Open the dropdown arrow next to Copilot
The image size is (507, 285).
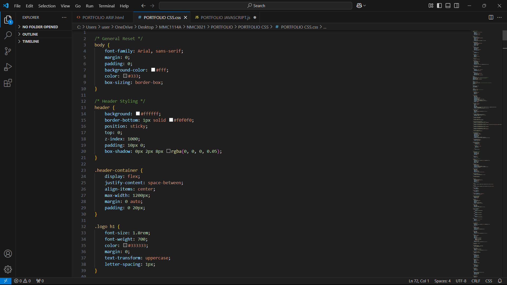point(365,6)
